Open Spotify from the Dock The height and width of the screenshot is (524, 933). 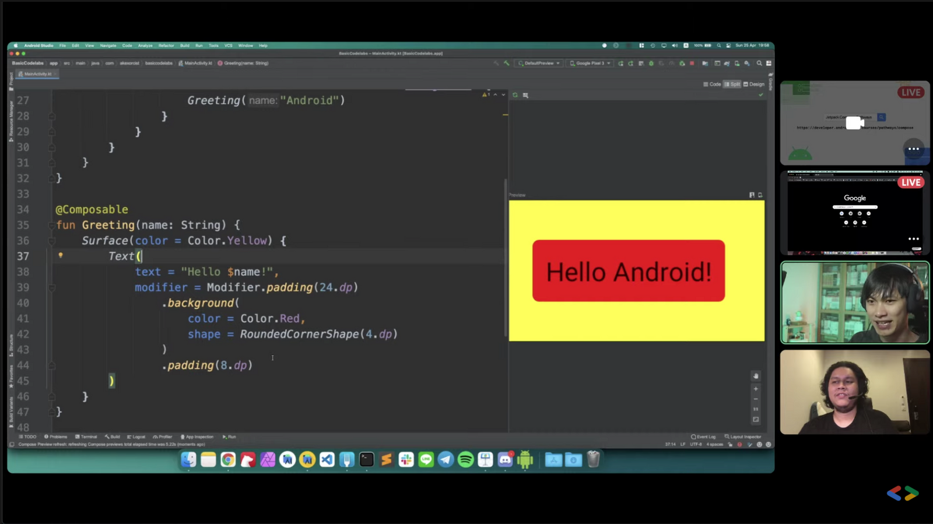(x=465, y=460)
